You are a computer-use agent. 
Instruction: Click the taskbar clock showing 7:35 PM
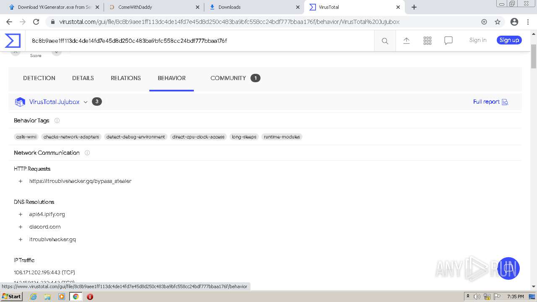click(x=515, y=297)
